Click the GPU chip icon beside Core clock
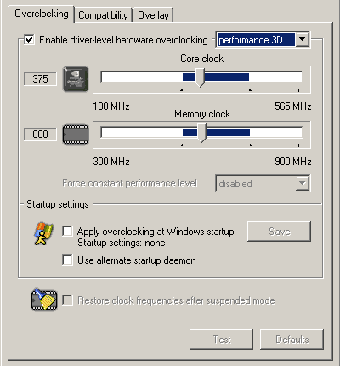Image resolution: width=340 pixels, height=366 pixels. pyautogui.click(x=76, y=79)
